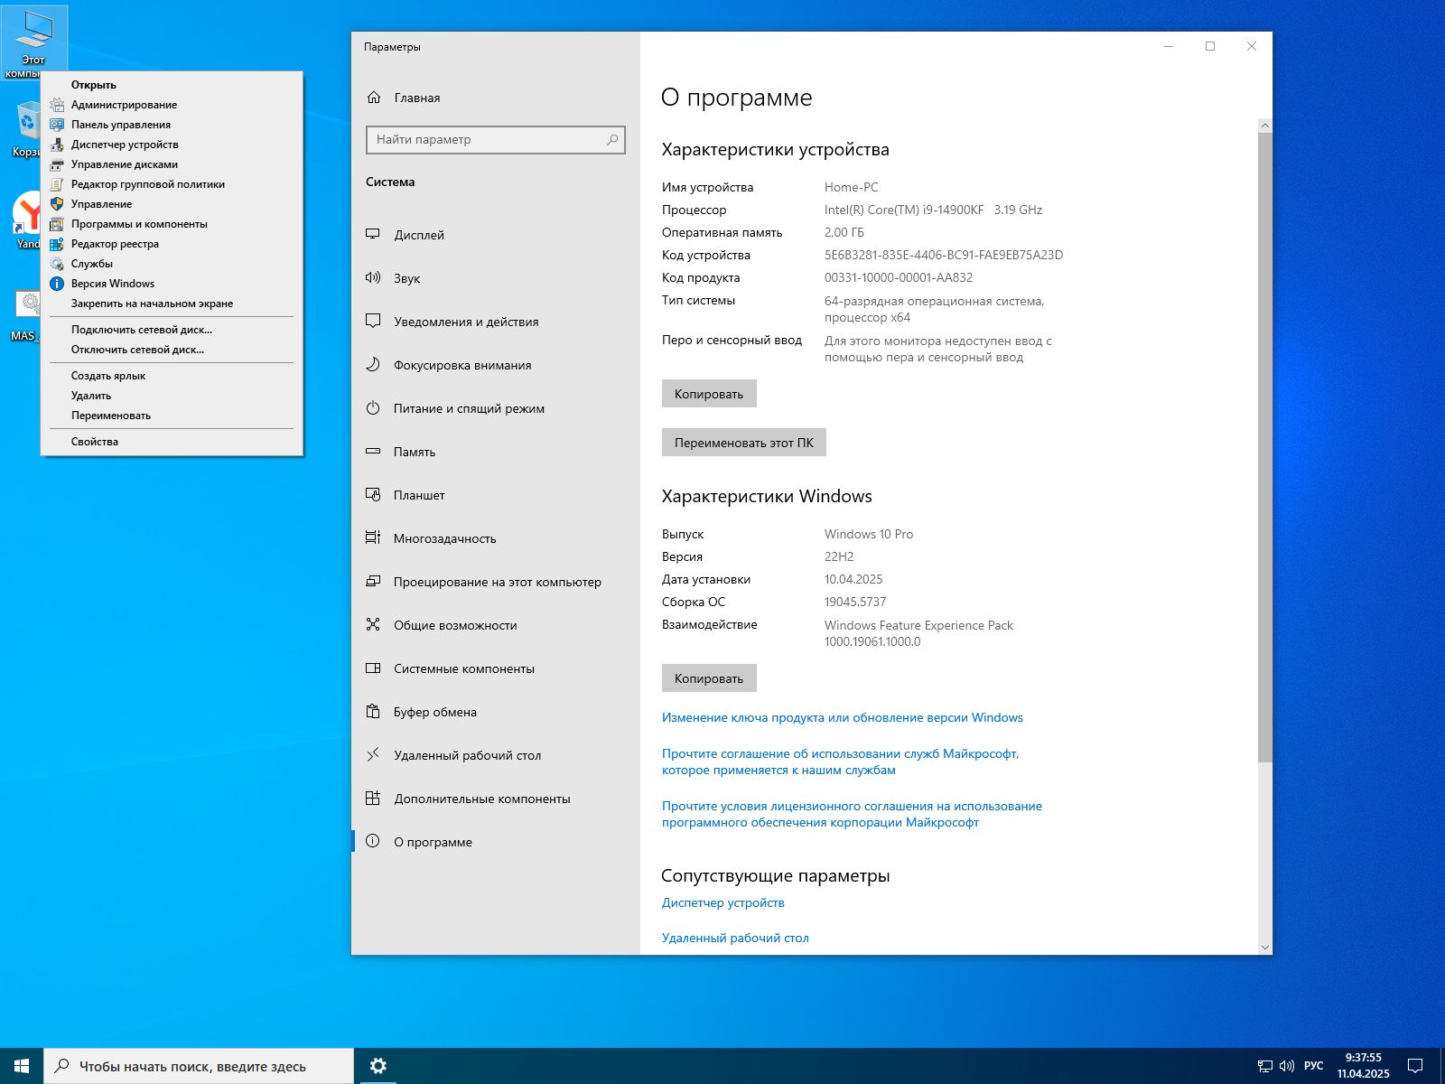Screen dimensions: 1445x1084
Task: Click the network icon in system tray
Action: (x=1265, y=1066)
